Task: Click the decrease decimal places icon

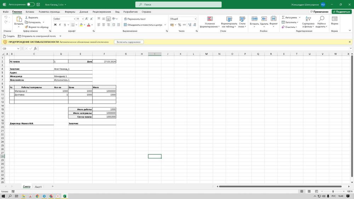Action: tap(195, 25)
